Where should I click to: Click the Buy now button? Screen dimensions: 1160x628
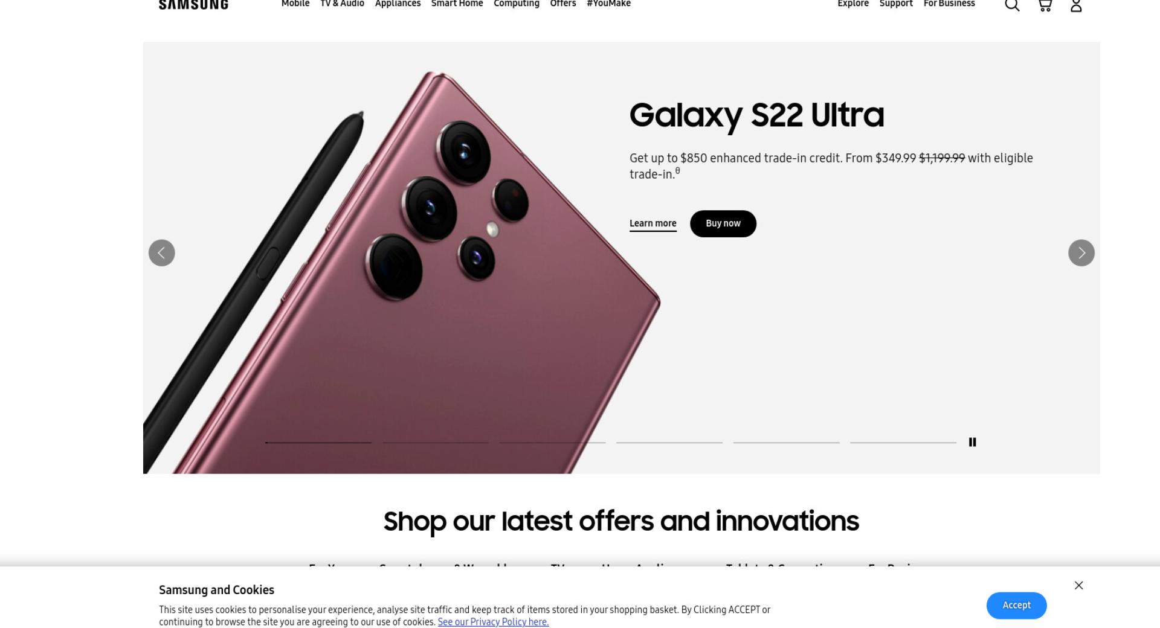click(723, 224)
